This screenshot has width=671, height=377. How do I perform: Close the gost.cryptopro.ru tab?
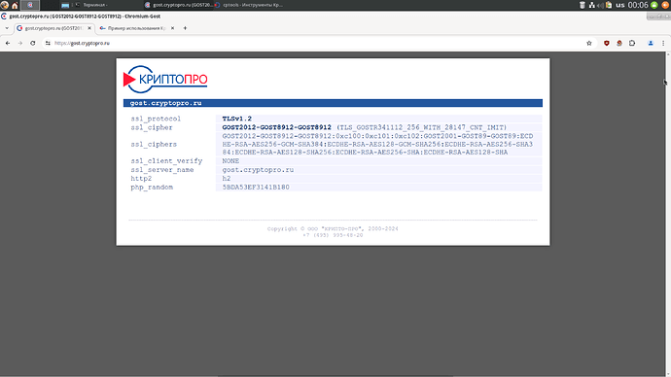pyautogui.click(x=89, y=28)
